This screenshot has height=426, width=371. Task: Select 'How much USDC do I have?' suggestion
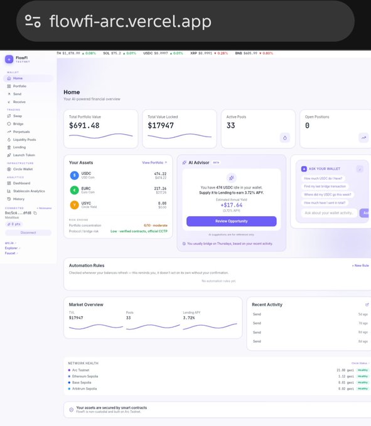[323, 179]
